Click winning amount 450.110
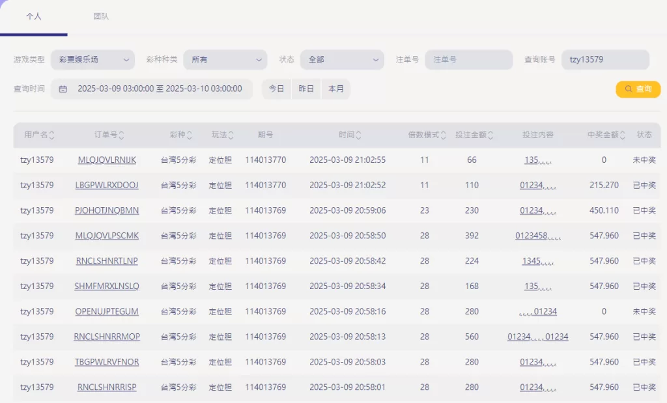The width and height of the screenshot is (667, 403). tap(604, 210)
